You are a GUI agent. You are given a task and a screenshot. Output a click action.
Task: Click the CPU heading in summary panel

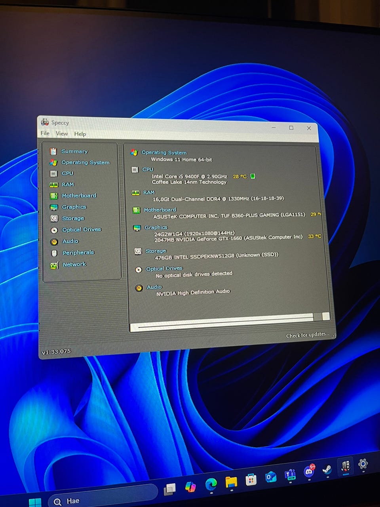click(x=148, y=169)
